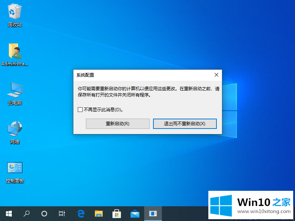Open taskbar search magnifier
Viewport: 295px width, 221px height.
(x=26, y=214)
